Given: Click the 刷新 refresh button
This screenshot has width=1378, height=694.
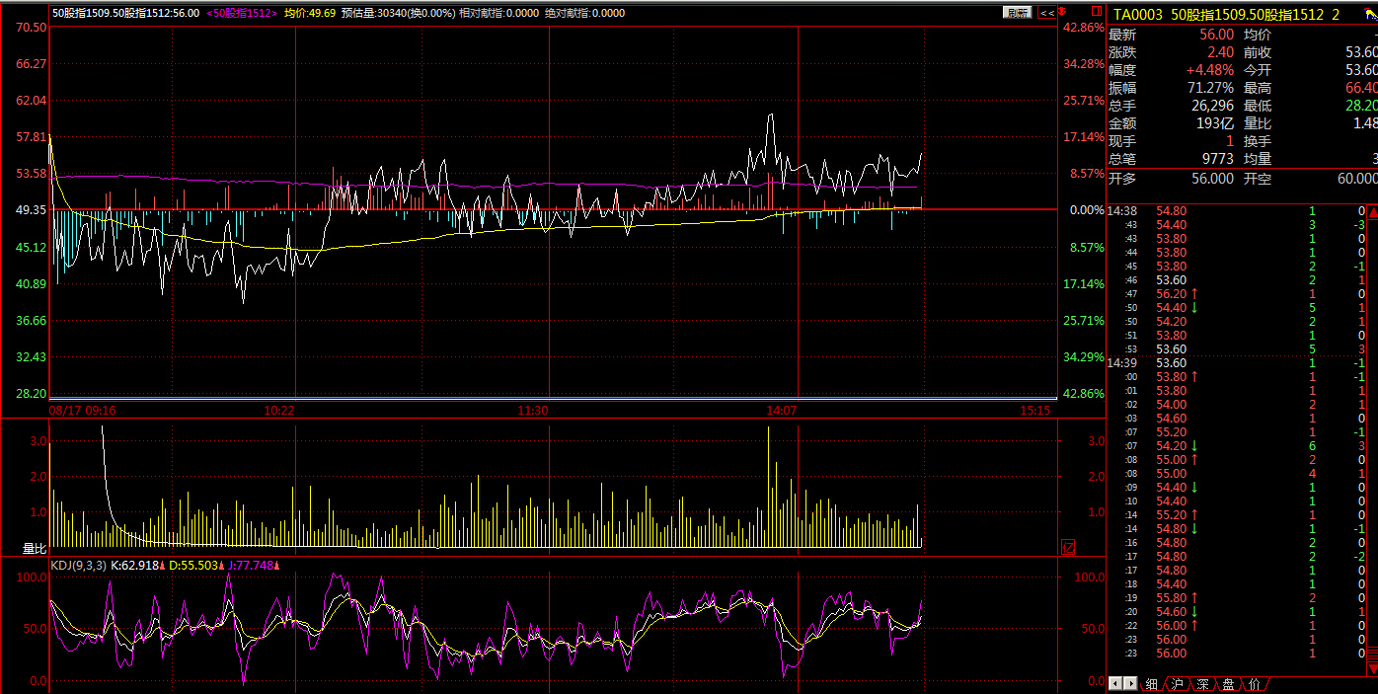Looking at the screenshot, I should [x=1017, y=13].
